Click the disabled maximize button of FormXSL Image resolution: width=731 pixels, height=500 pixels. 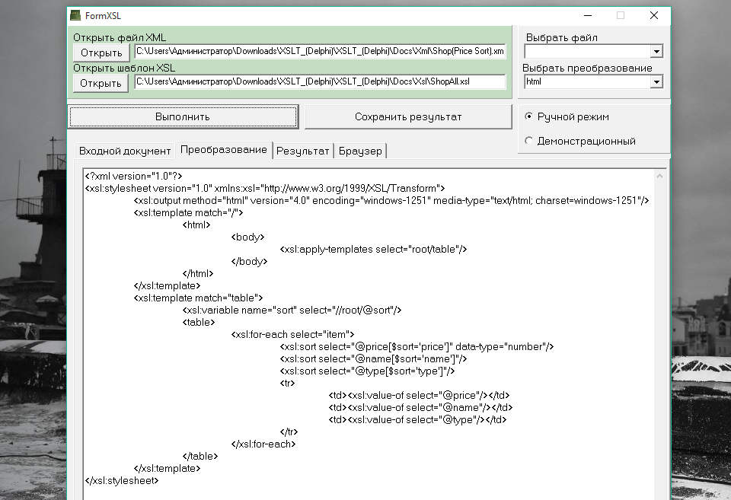pos(621,15)
